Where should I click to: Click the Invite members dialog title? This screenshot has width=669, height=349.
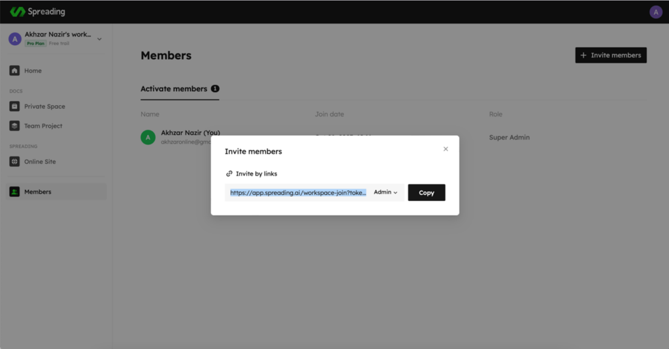coord(253,151)
